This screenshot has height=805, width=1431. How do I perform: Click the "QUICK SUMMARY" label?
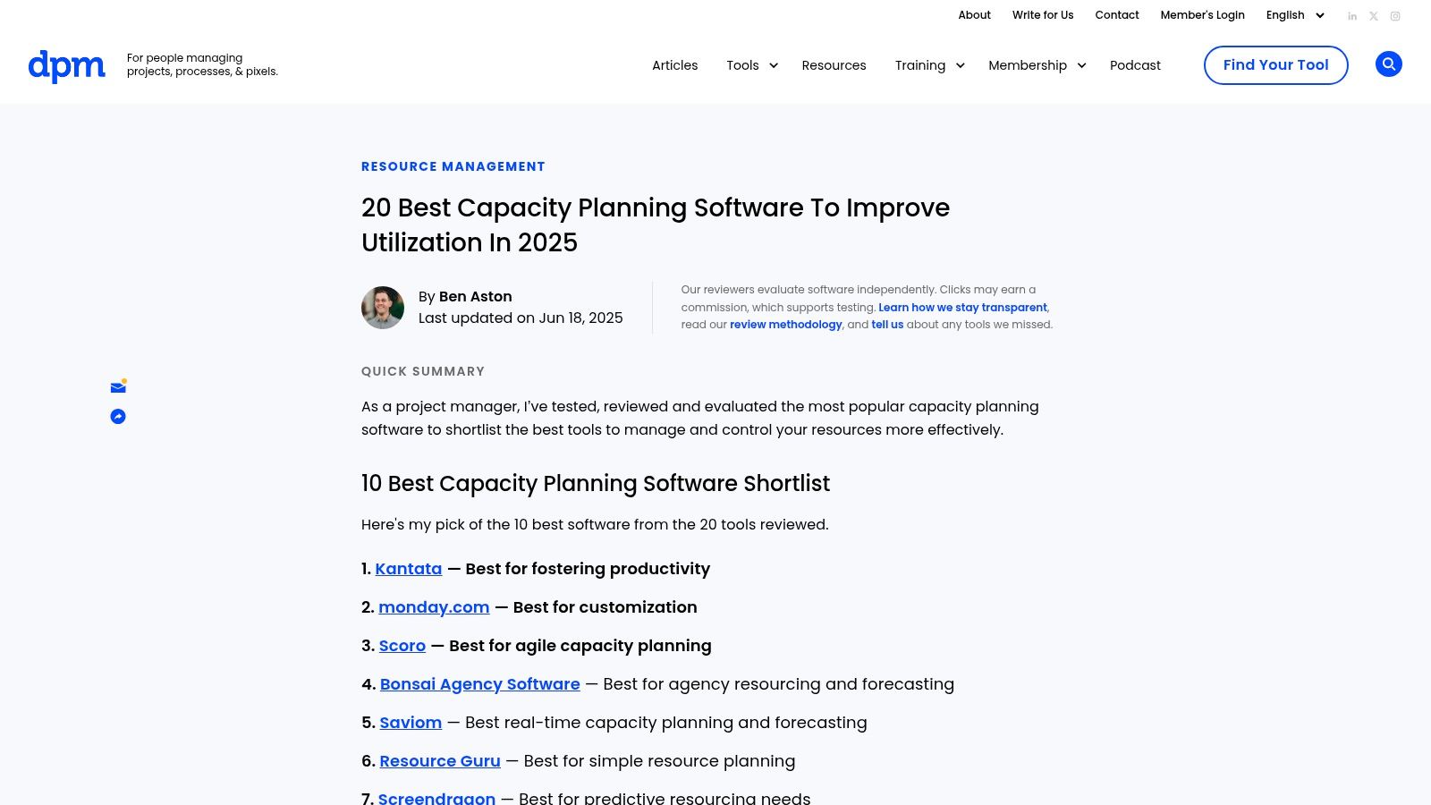[x=423, y=371]
